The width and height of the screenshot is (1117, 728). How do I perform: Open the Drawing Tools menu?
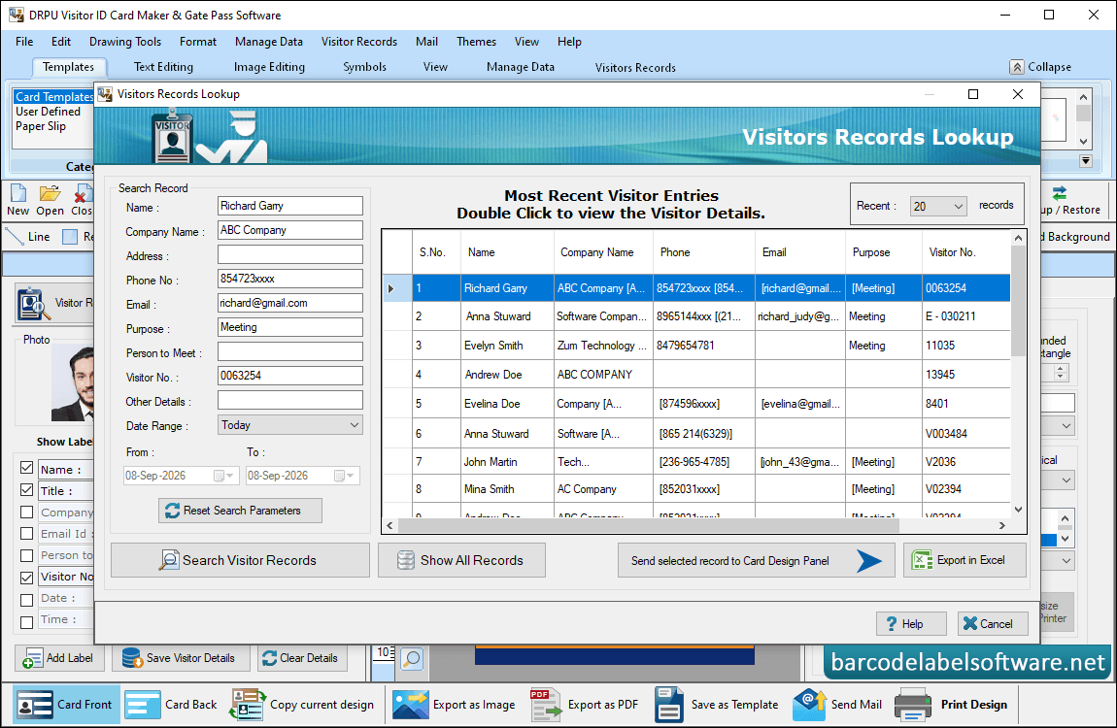(x=125, y=42)
